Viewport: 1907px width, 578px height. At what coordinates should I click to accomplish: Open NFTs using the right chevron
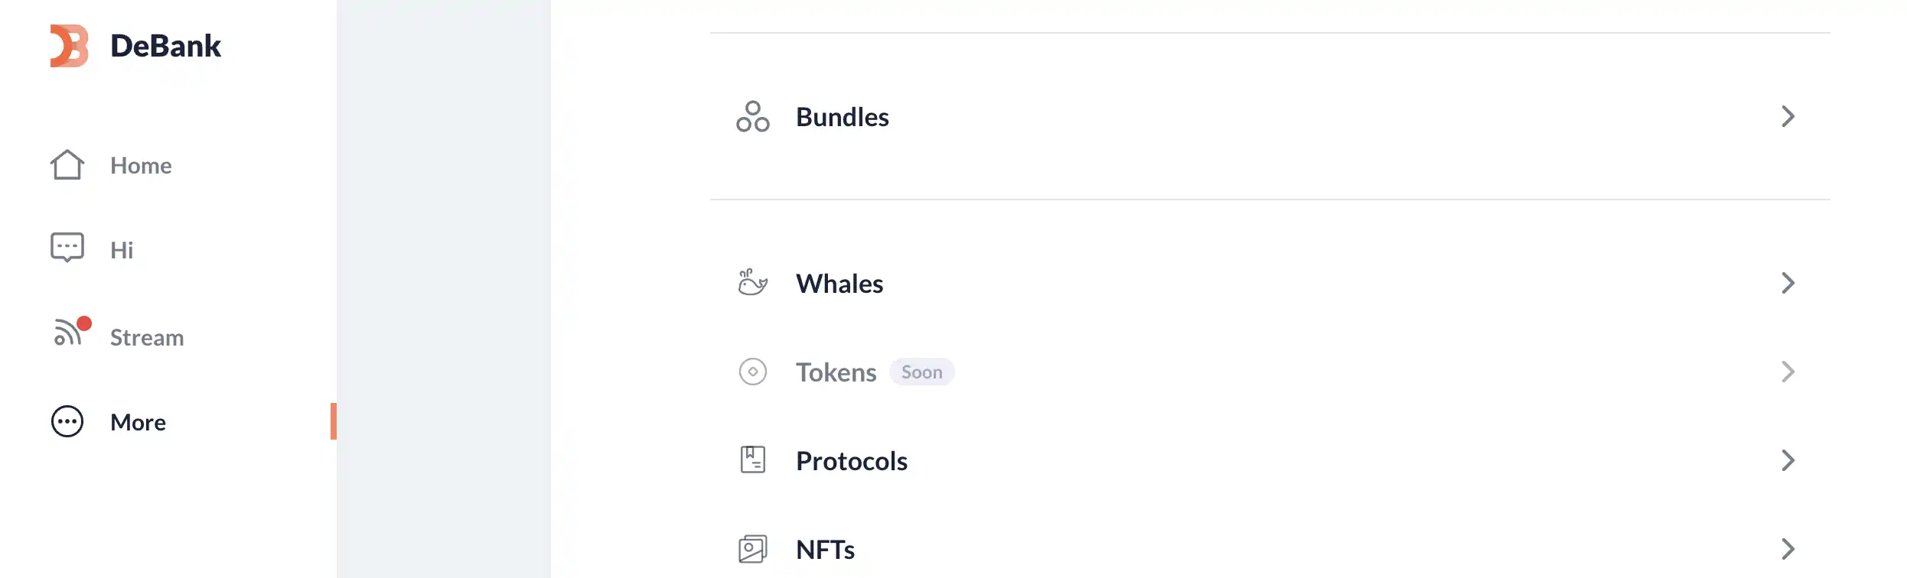point(1788,549)
